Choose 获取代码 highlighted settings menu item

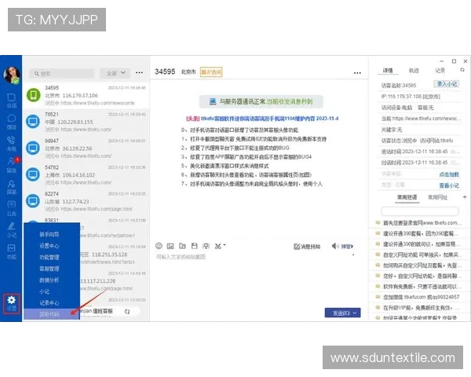tap(52, 314)
